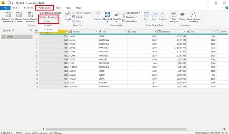229x134 pixels.
Task: Switch to the Add Column tab
Action: coord(44,8)
